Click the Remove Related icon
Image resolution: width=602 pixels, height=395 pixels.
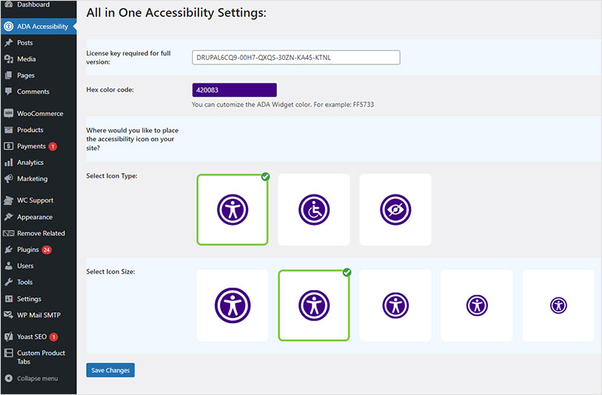8,233
